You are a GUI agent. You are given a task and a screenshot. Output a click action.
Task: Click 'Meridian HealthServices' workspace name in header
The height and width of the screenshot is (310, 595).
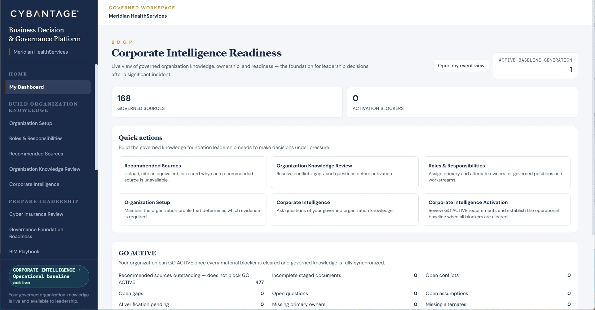pyautogui.click(x=138, y=16)
